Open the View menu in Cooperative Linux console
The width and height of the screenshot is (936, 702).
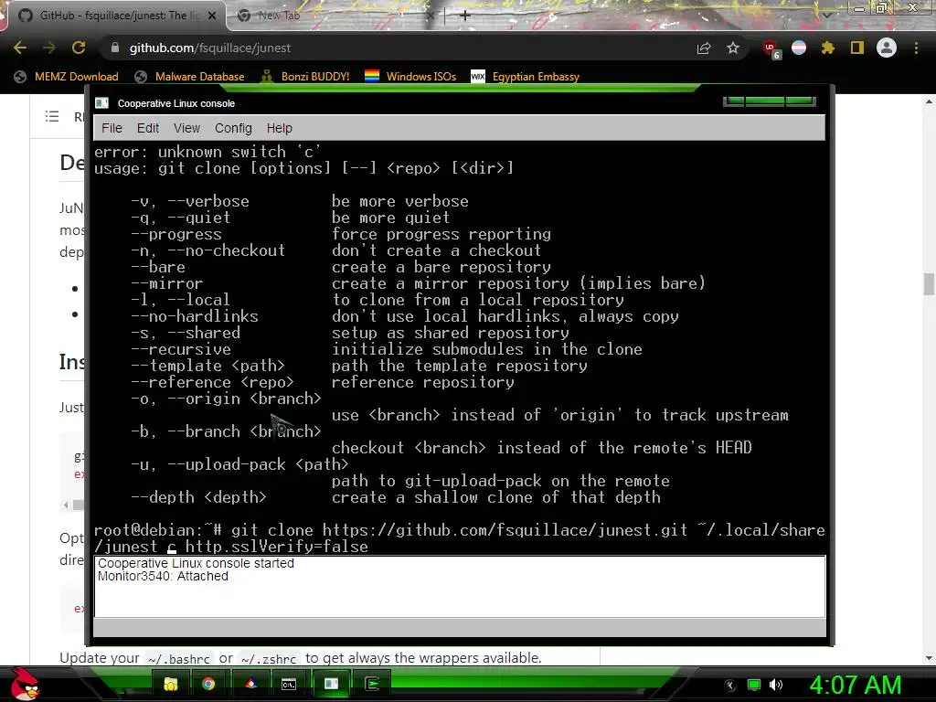click(186, 128)
